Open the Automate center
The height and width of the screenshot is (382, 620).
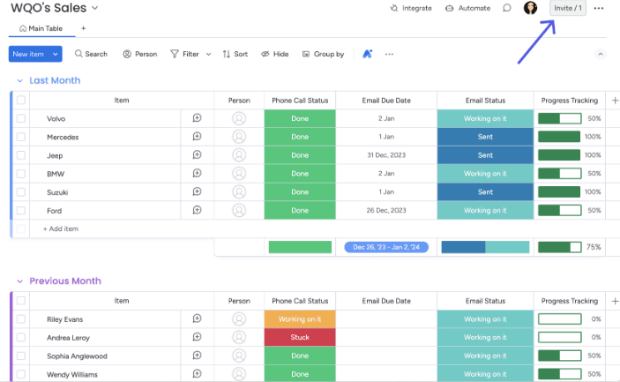(x=467, y=8)
